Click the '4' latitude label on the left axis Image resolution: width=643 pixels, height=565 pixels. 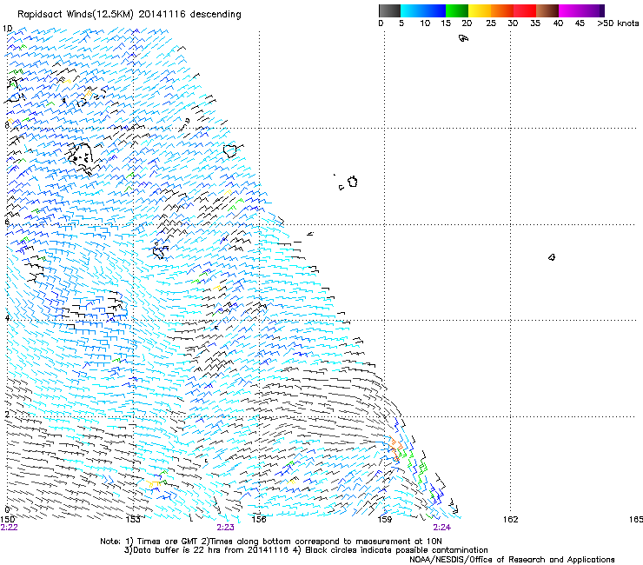pos(7,318)
